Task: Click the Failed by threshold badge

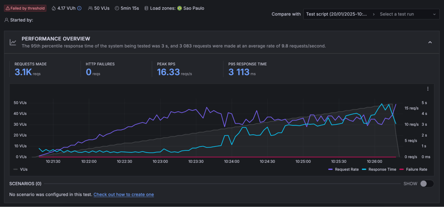Action: tap(25, 9)
